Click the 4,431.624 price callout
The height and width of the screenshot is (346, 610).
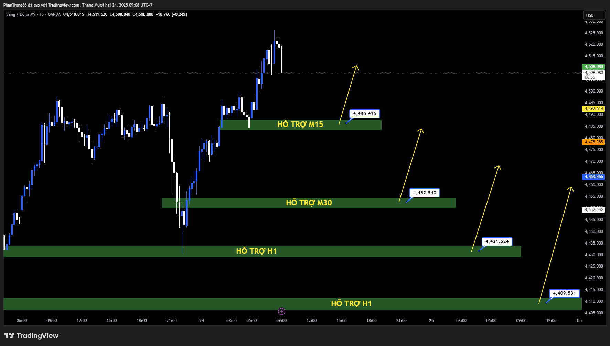coord(497,242)
